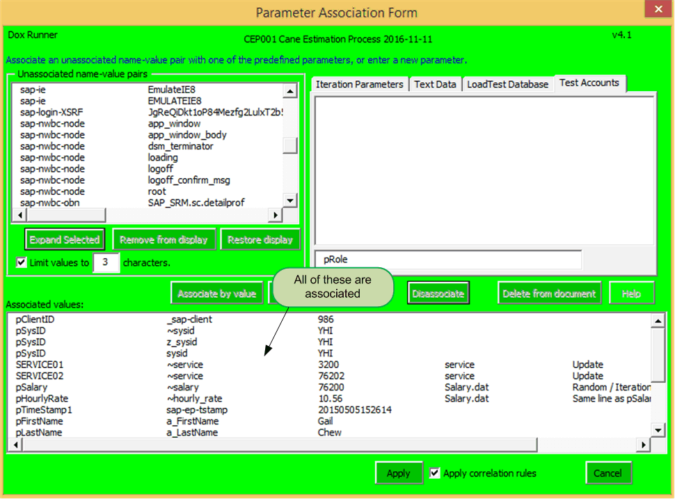The width and height of the screenshot is (675, 499).
Task: Select sap-nwbc-node logoff_confirm_msg row
Action: [148, 180]
